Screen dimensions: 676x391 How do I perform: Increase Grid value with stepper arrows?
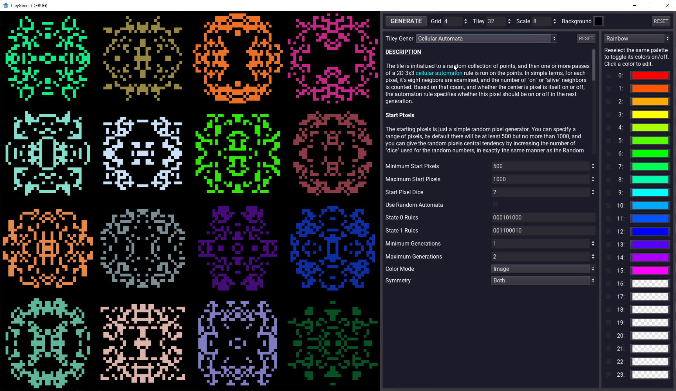(466, 20)
